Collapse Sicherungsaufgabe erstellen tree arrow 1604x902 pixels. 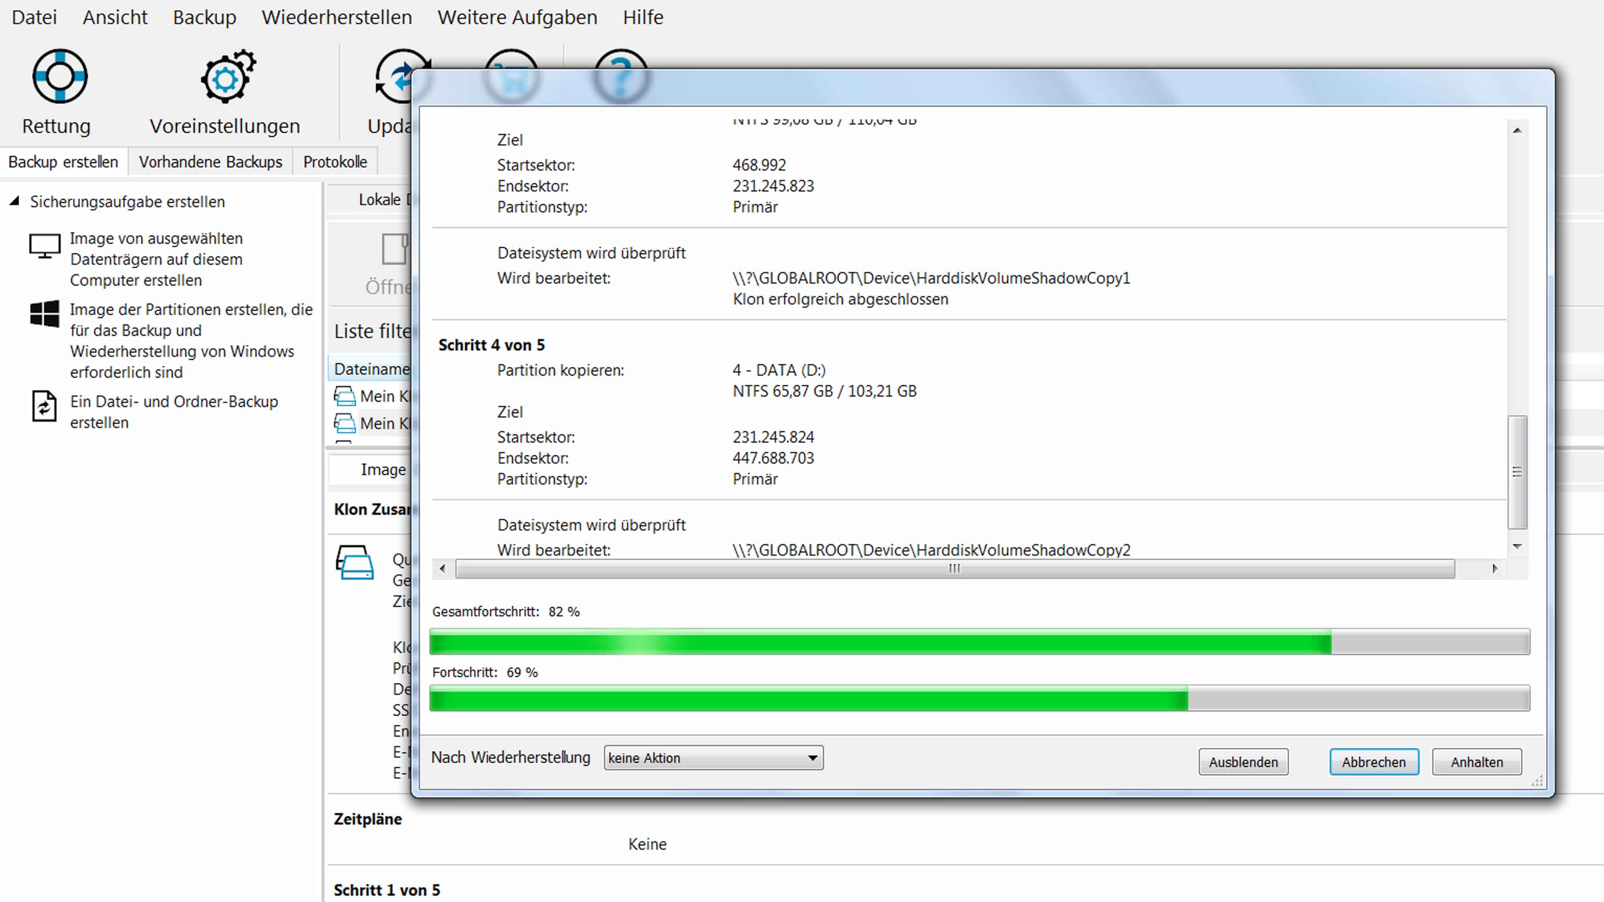(15, 201)
